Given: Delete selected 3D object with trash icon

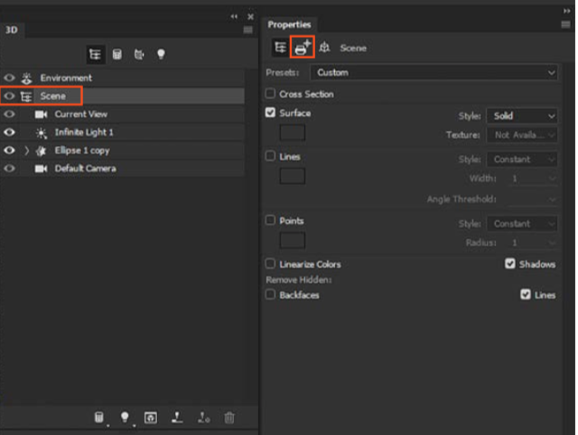Looking at the screenshot, I should [x=229, y=418].
